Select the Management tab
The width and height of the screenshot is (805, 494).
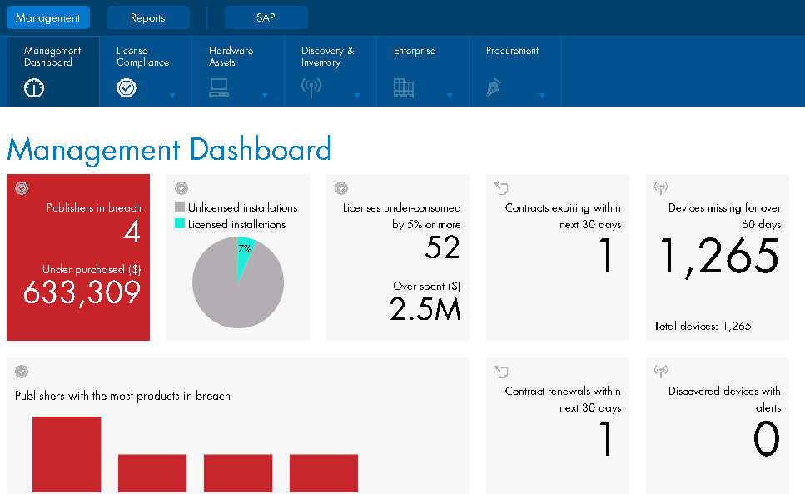[48, 17]
